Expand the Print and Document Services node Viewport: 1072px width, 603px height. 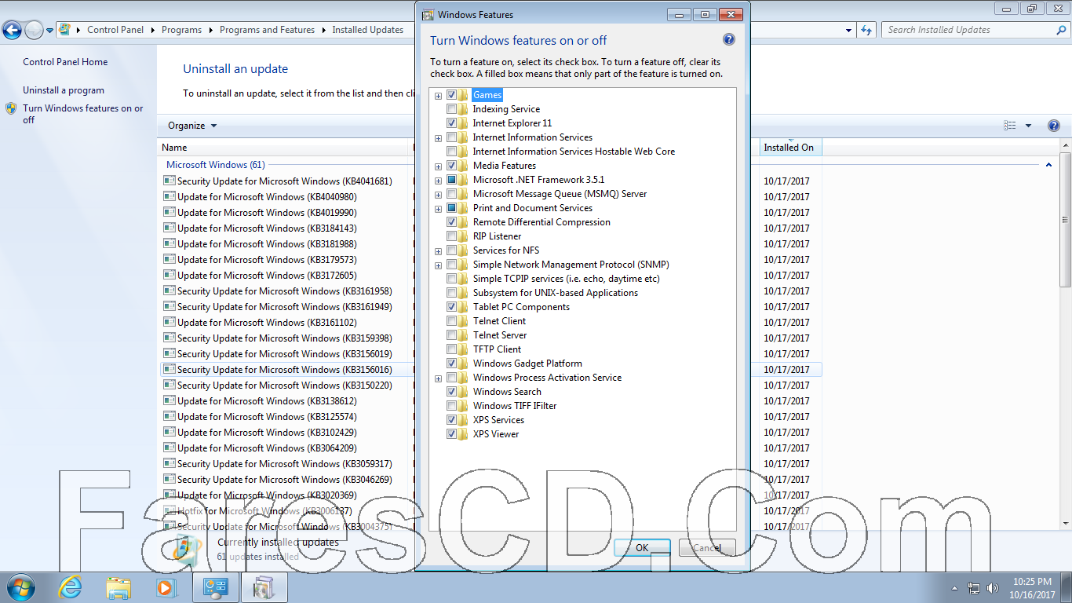tap(438, 209)
